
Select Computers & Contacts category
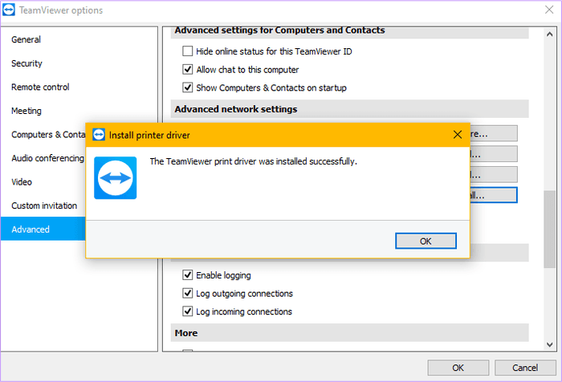point(43,134)
